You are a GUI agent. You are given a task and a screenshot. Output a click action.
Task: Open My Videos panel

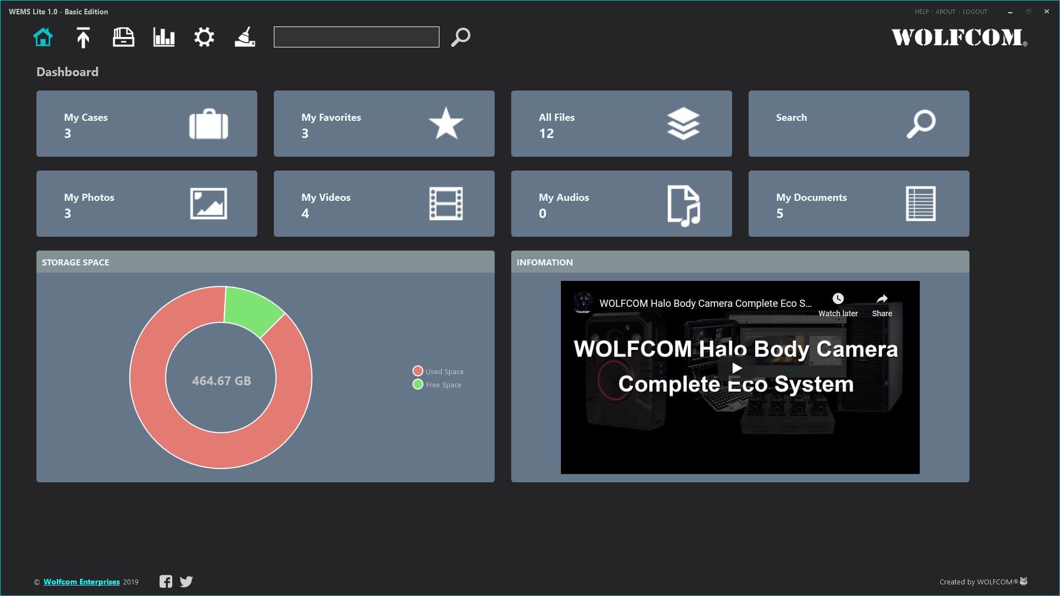[x=384, y=204]
